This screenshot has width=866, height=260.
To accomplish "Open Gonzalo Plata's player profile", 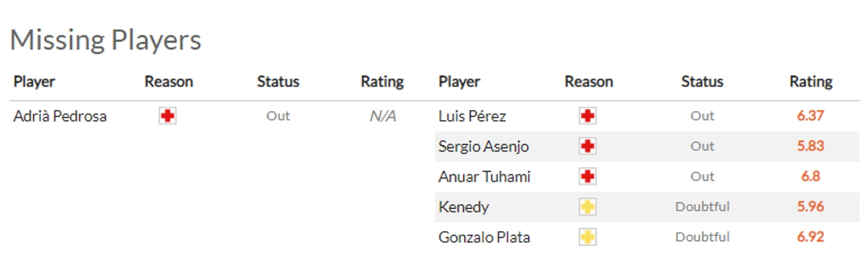I will click(x=484, y=237).
